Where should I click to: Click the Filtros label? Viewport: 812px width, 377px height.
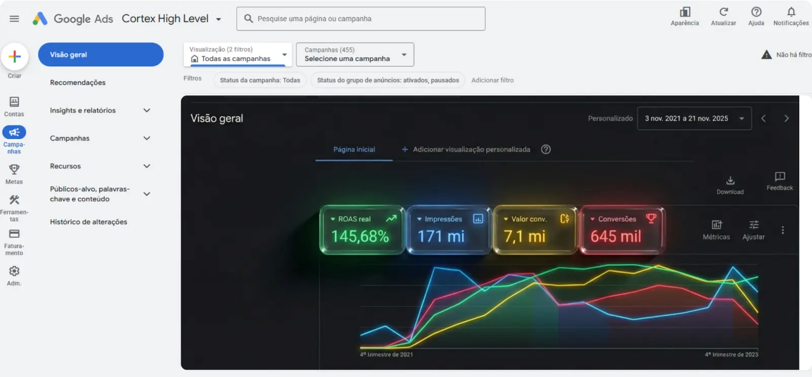(x=192, y=78)
